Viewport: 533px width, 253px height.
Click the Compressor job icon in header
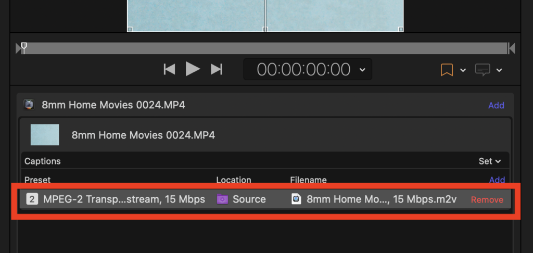point(29,105)
